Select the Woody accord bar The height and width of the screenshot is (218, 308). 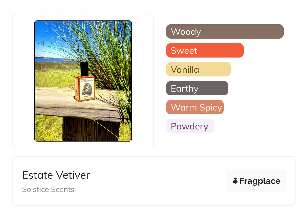pyautogui.click(x=225, y=32)
